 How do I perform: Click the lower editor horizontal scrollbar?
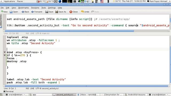click(86, 86)
